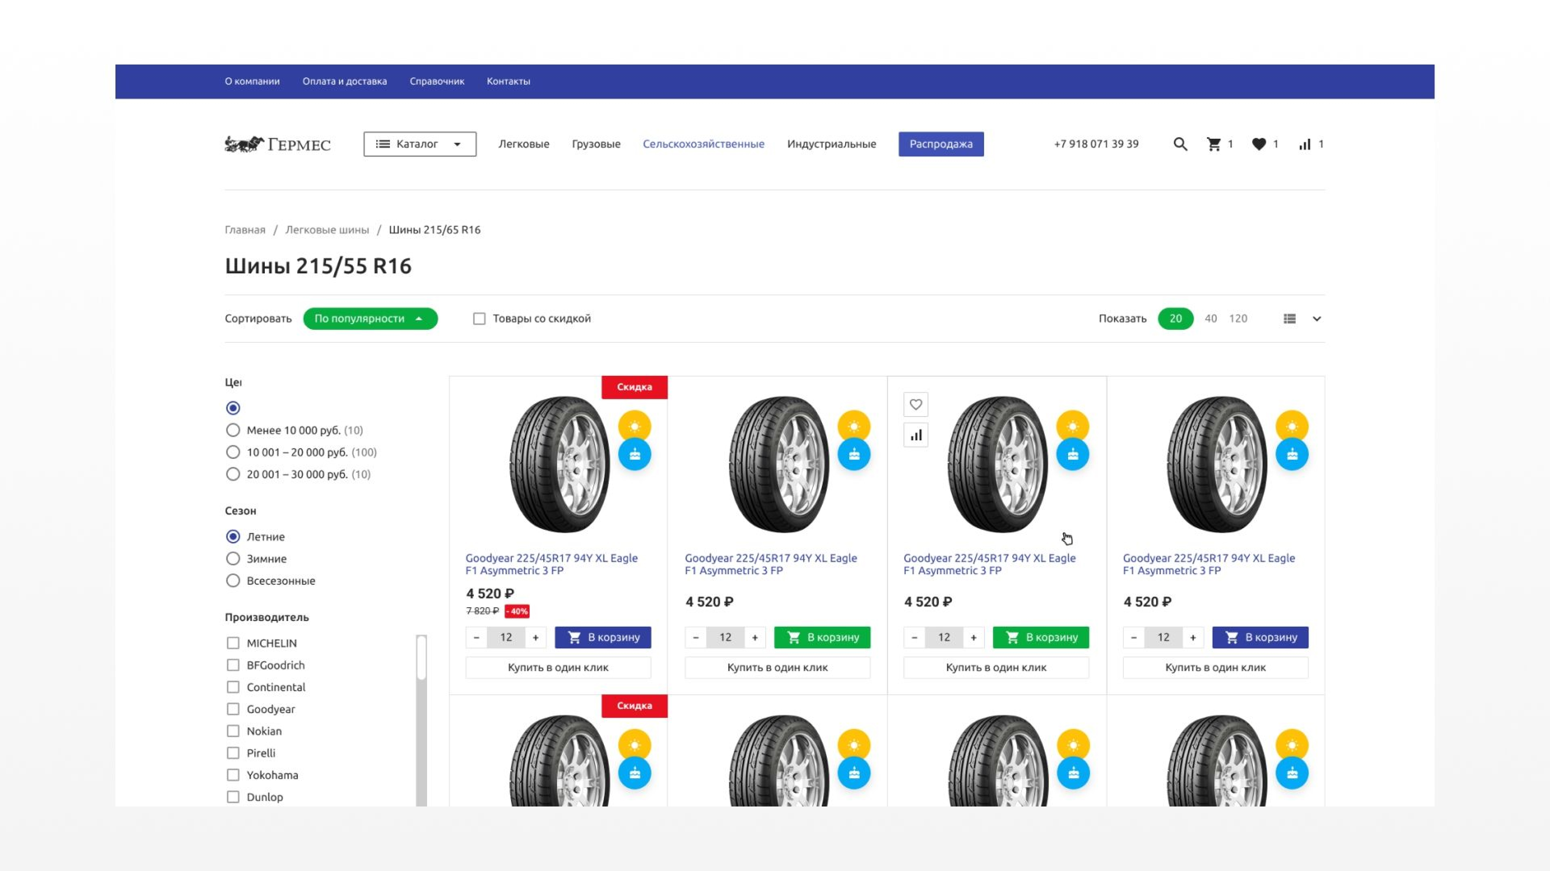Viewport: 1550px width, 871px height.
Task: Check Yokohama manufacturer
Action: coord(233,775)
